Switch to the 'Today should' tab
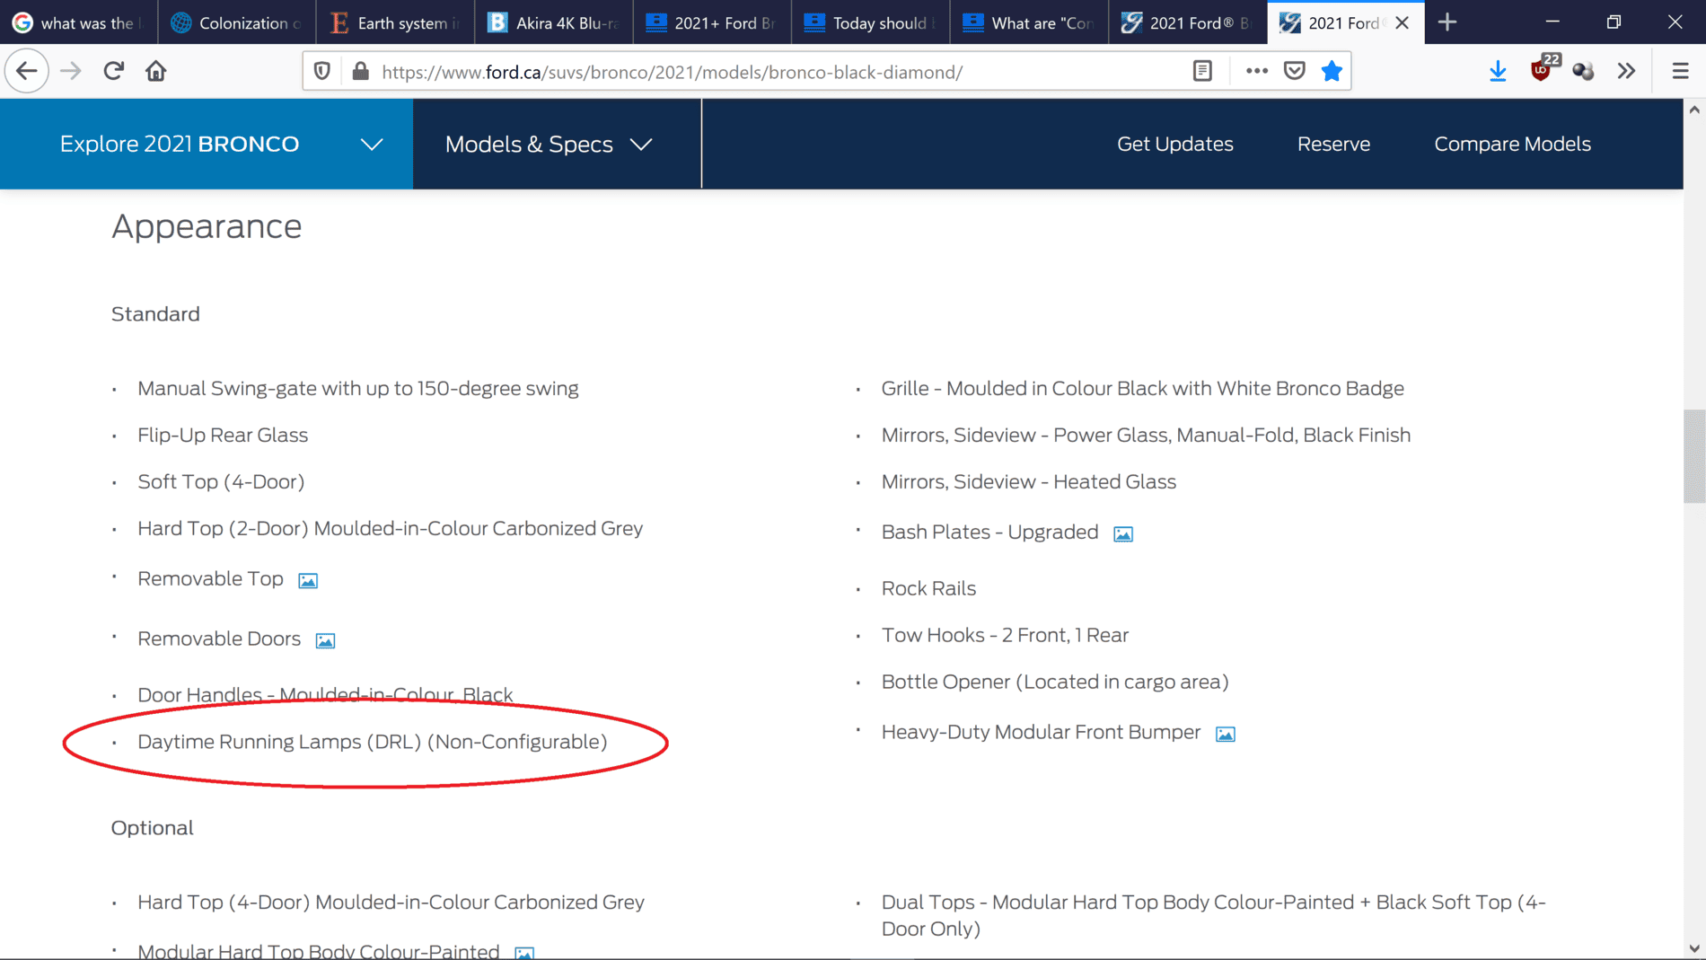The image size is (1706, 960). coord(870,22)
